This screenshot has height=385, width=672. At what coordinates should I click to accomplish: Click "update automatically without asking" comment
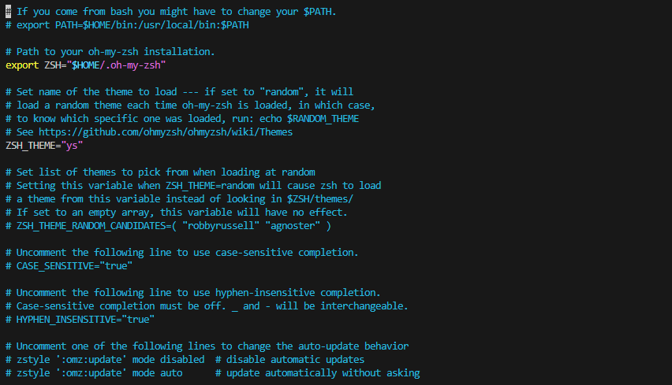[323, 372]
